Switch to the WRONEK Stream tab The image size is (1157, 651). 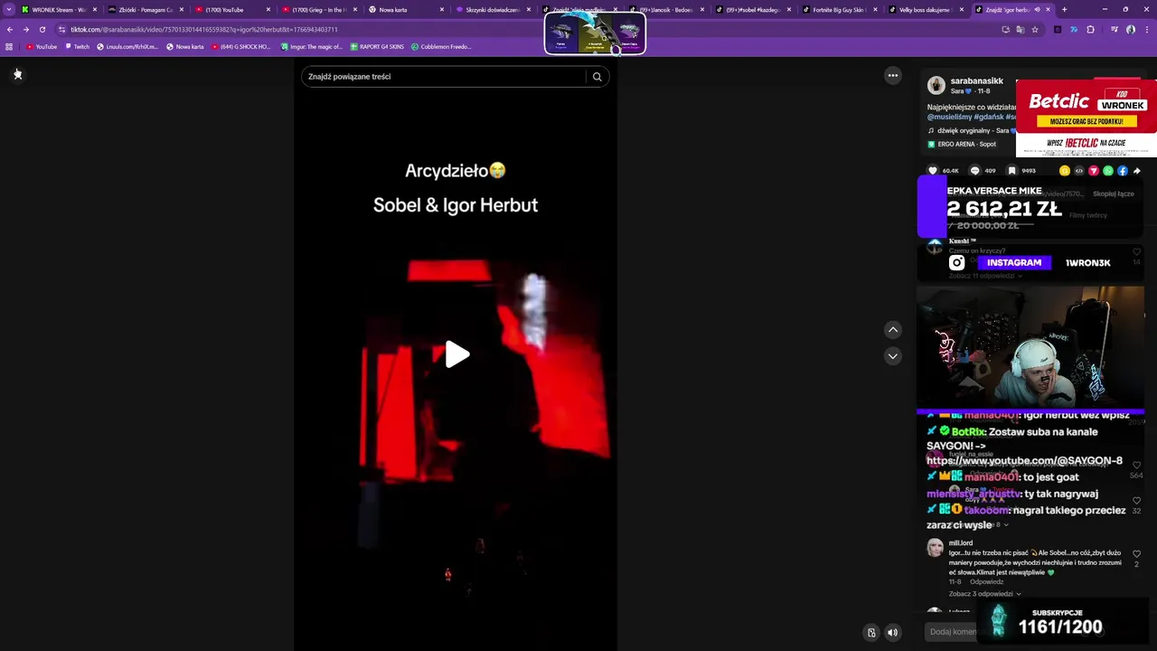coord(57,10)
